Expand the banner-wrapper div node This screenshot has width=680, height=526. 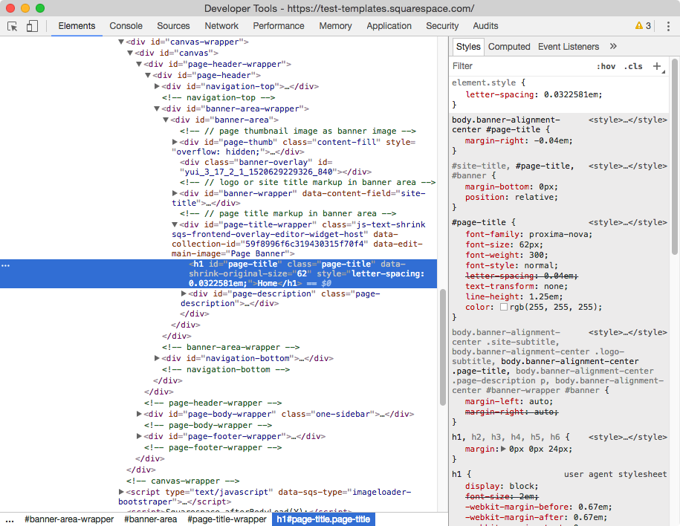pyautogui.click(x=175, y=193)
